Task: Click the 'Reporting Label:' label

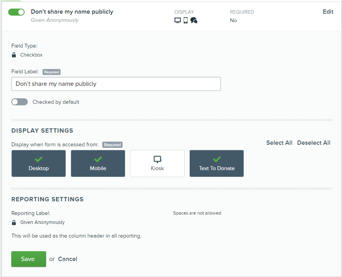Action: tap(31, 213)
